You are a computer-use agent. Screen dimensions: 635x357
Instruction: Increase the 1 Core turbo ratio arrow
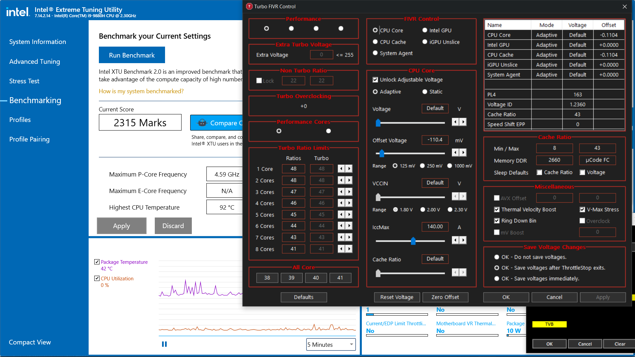point(349,169)
